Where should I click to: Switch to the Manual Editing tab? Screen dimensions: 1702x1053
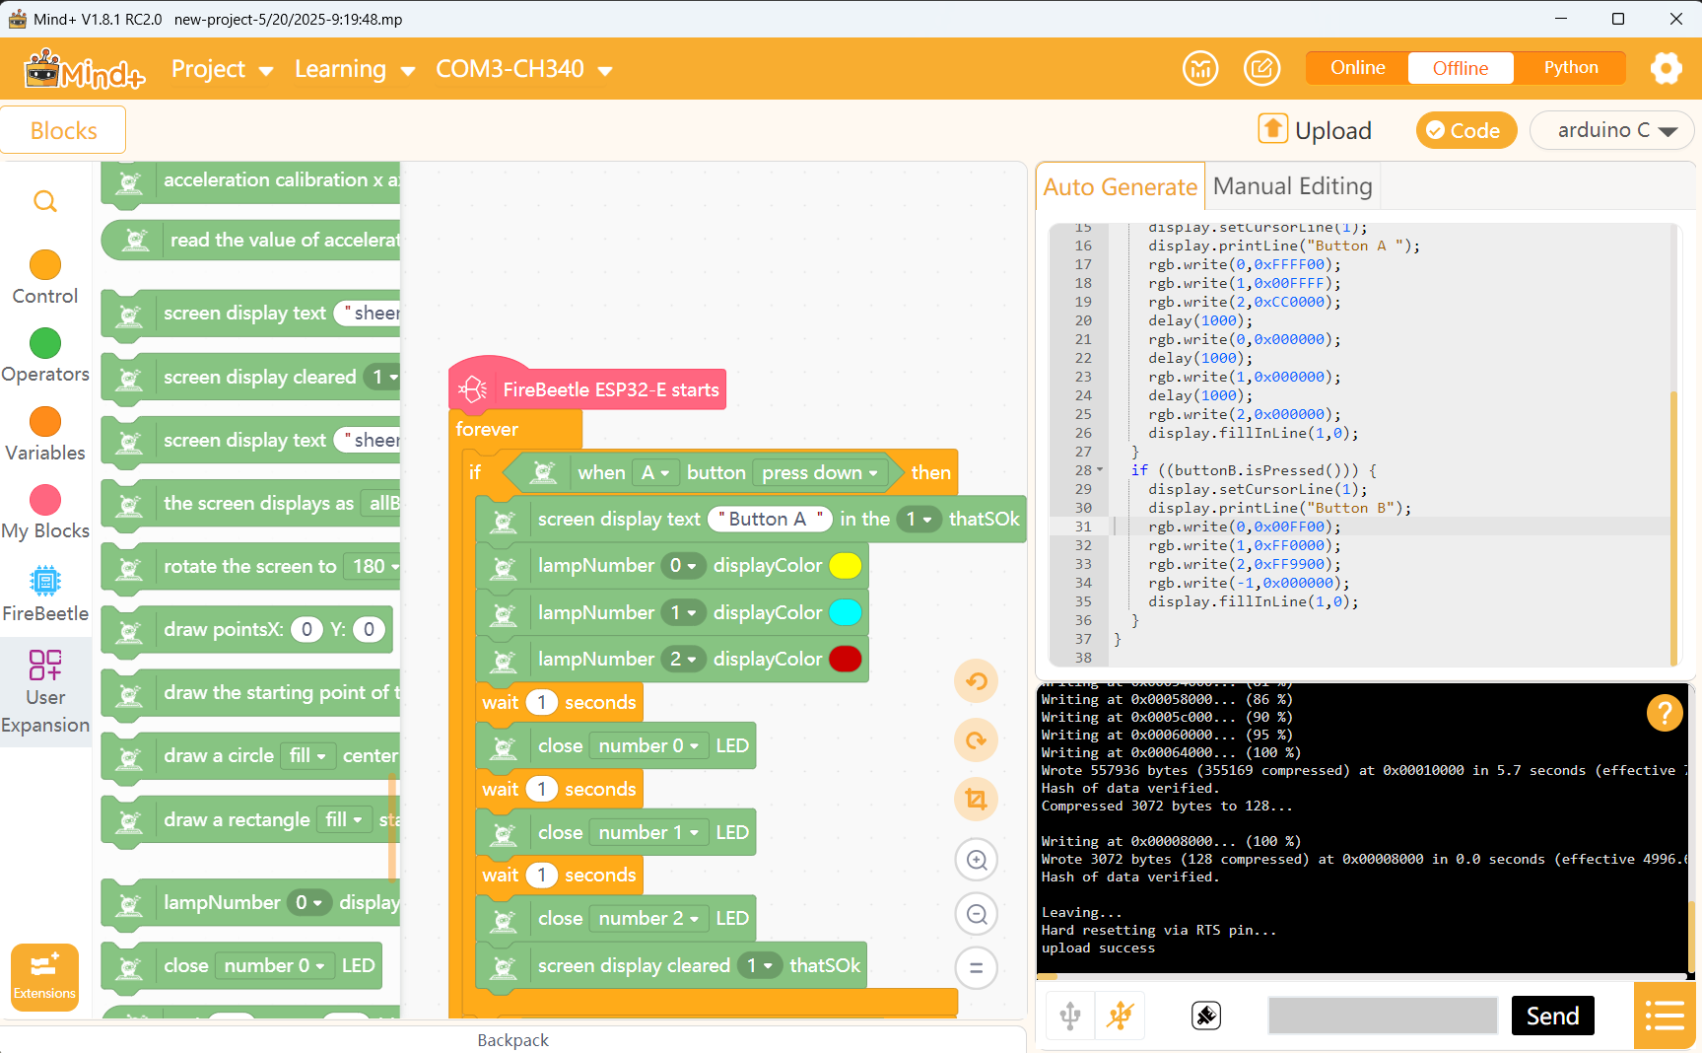(1292, 186)
